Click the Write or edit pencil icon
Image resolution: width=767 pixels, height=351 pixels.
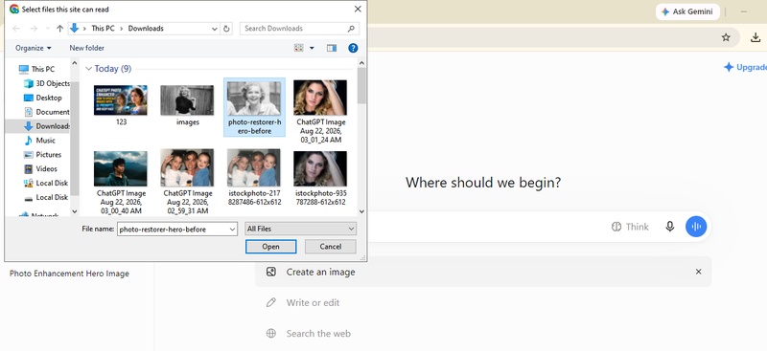271,302
